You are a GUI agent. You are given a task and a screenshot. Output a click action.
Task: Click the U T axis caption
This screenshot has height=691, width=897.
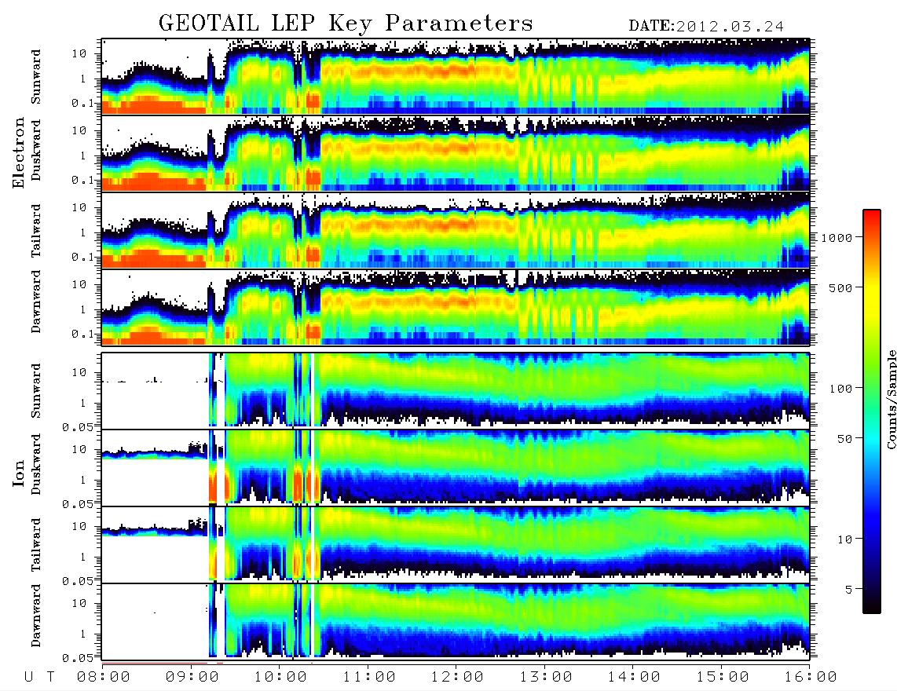[39, 677]
